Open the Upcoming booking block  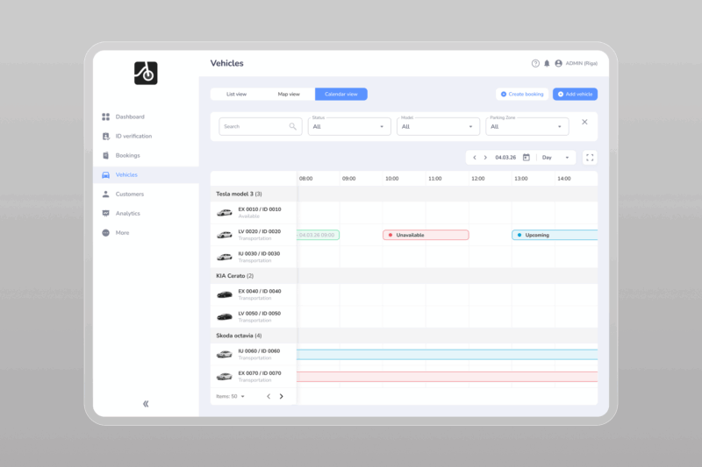pos(555,235)
